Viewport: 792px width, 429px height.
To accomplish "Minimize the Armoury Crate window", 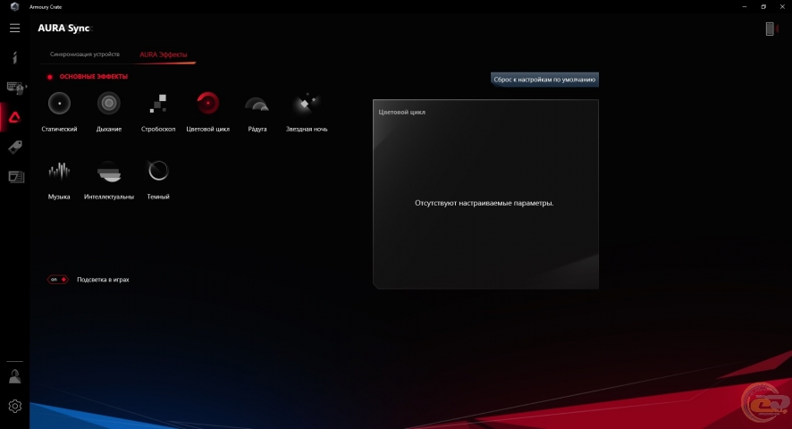I will pyautogui.click(x=745, y=6).
